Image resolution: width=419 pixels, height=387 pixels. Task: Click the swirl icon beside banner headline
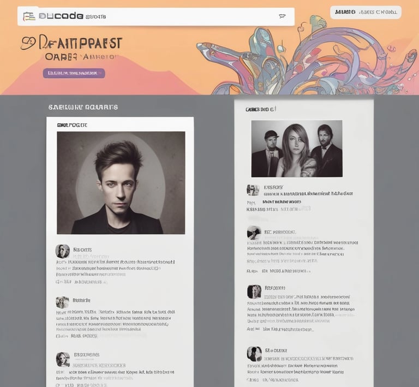pos(28,43)
